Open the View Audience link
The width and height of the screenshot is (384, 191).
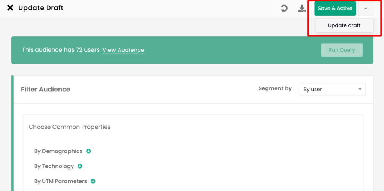tap(123, 50)
